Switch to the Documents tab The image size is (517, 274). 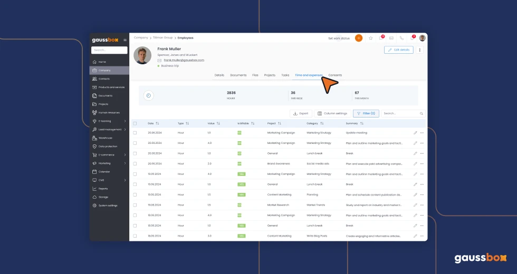[238, 75]
